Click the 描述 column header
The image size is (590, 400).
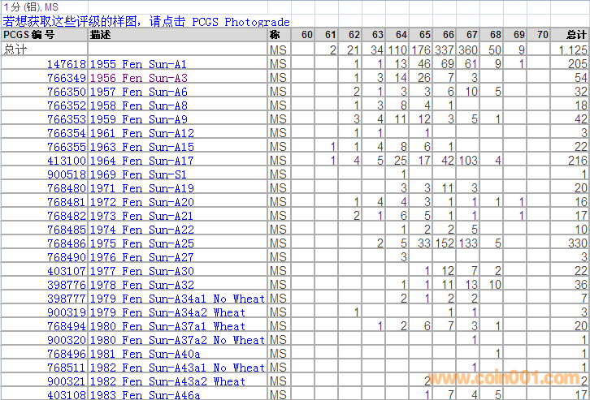point(101,35)
